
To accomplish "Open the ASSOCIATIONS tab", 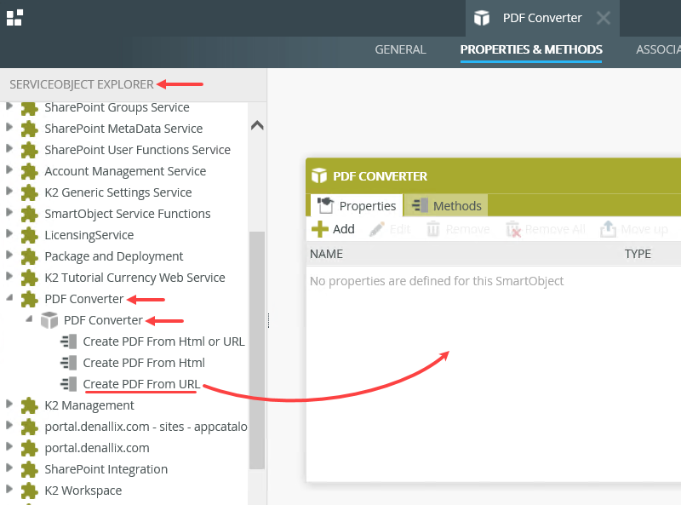I will (658, 49).
